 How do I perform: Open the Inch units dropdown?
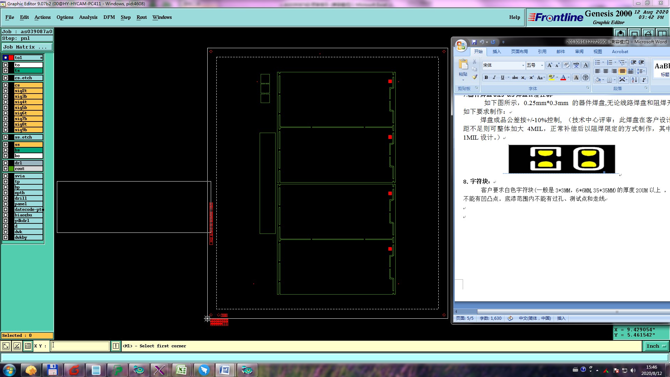click(x=656, y=346)
